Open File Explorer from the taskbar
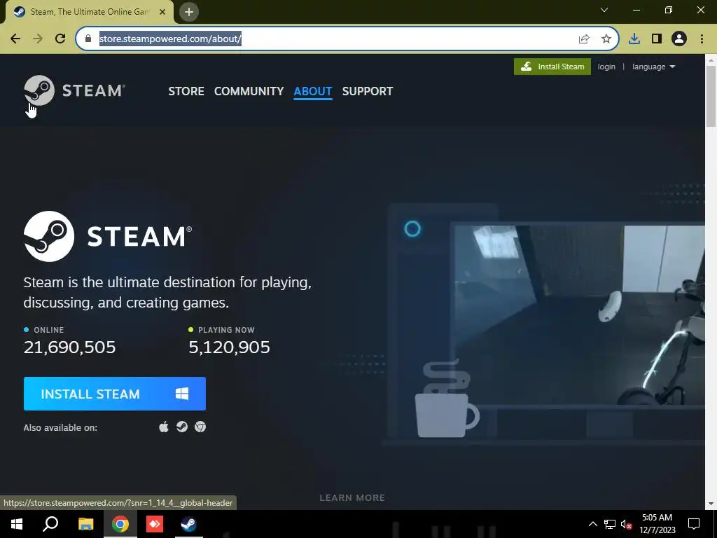 click(x=85, y=524)
